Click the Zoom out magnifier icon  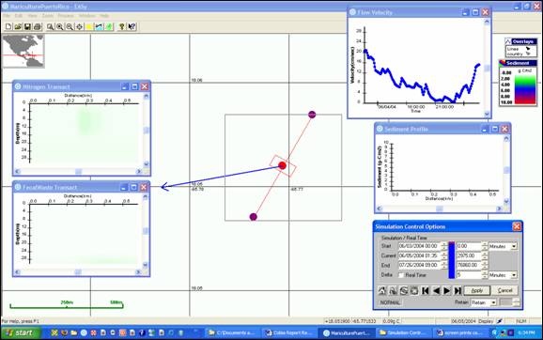point(70,26)
